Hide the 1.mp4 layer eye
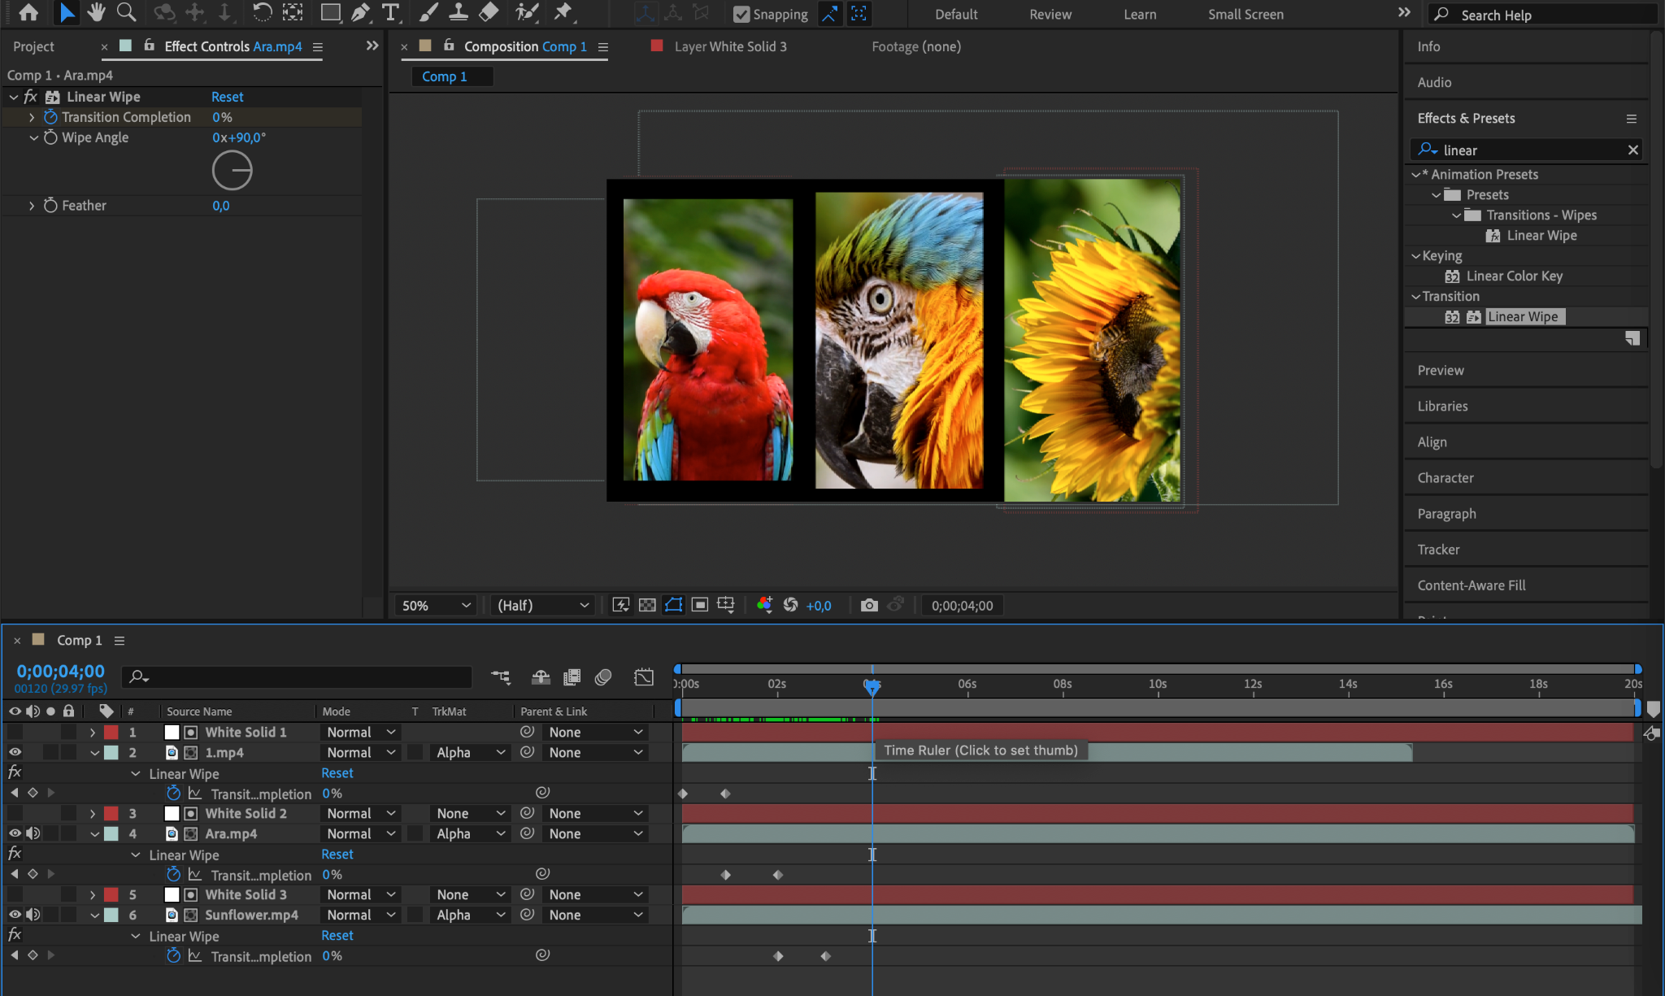The width and height of the screenshot is (1665, 996). point(15,752)
